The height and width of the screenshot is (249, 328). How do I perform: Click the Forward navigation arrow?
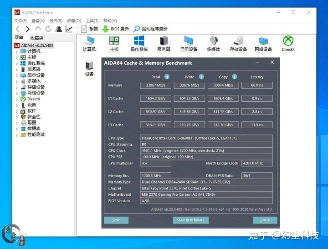28,29
